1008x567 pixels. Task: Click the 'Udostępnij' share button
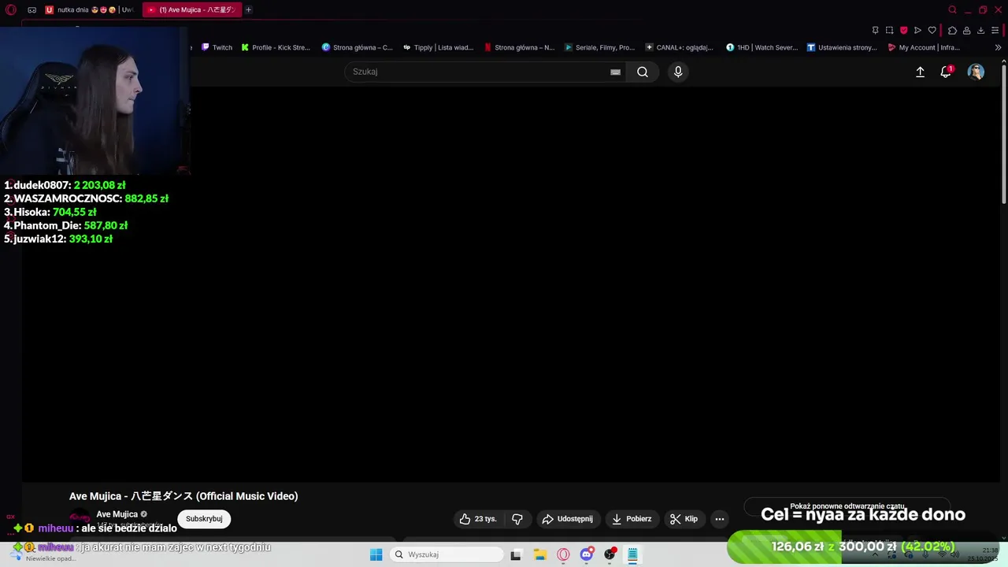point(567,519)
